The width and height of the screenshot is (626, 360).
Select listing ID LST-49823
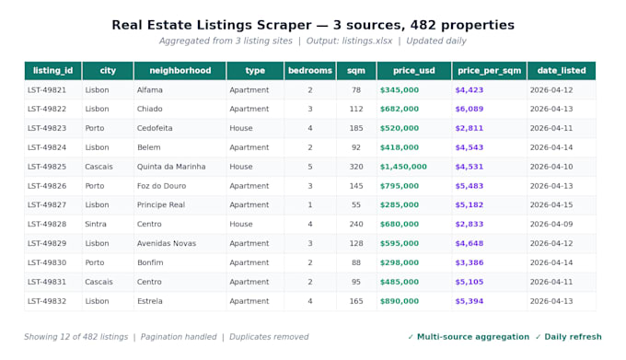pos(47,128)
